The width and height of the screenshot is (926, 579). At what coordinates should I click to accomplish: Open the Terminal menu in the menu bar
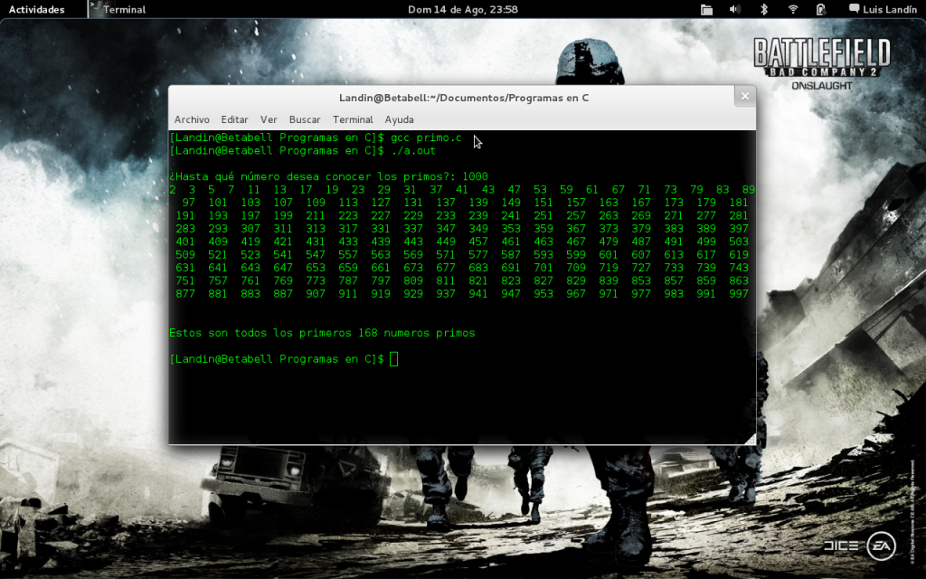coord(353,119)
